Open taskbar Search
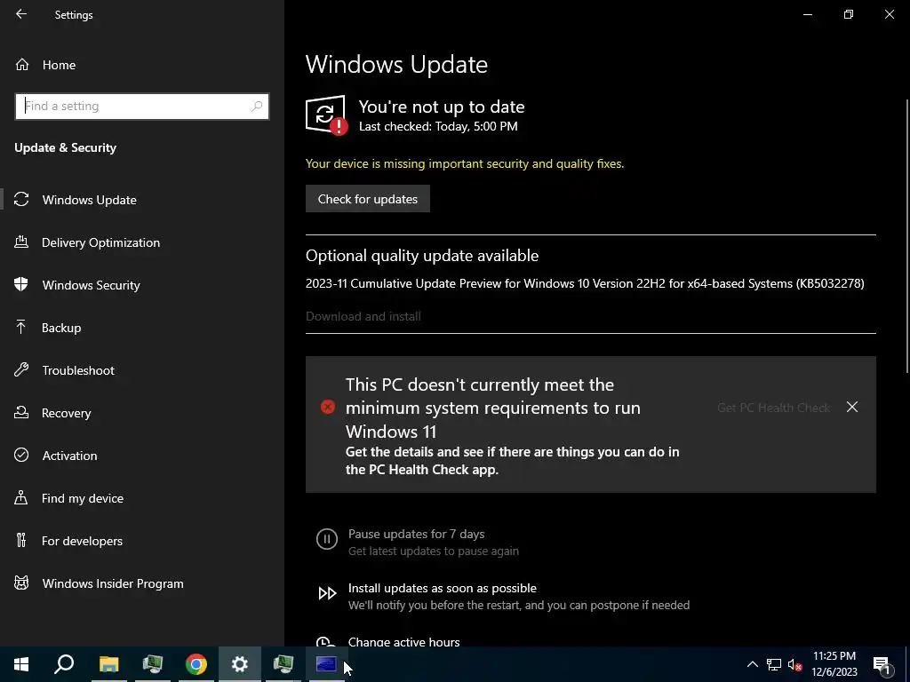 click(x=64, y=664)
